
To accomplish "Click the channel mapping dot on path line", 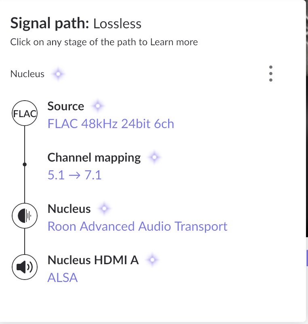I will (x=25, y=164).
